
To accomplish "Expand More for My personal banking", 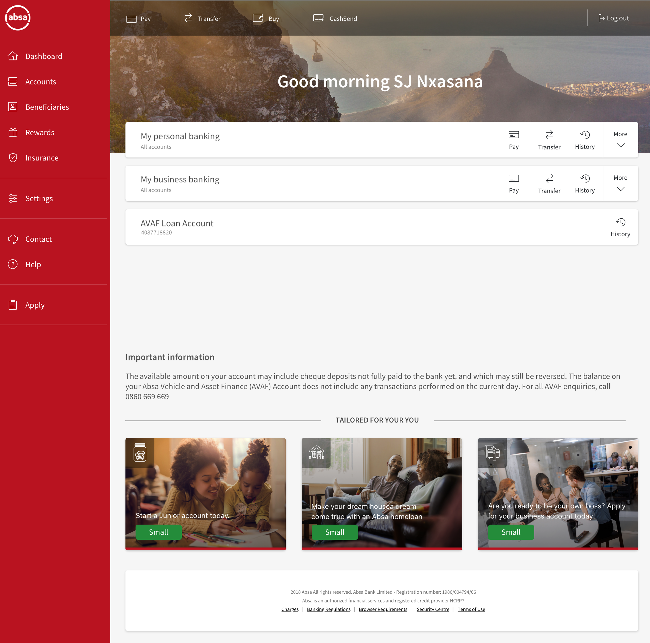I will click(x=620, y=140).
